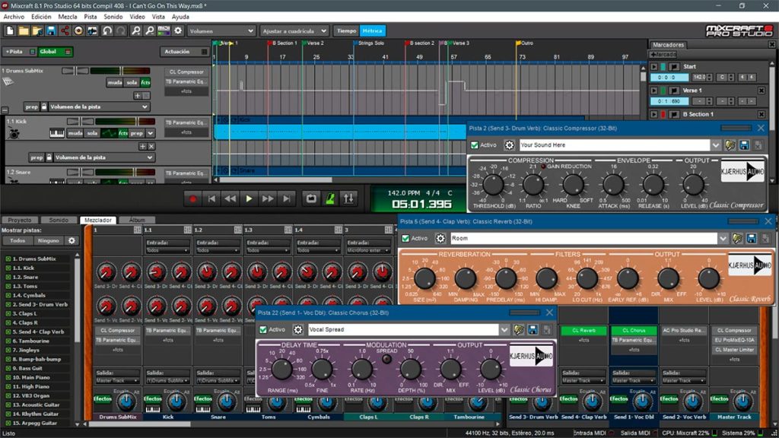Click the undo arrow icon
The width and height of the screenshot is (779, 438).
pos(107,30)
